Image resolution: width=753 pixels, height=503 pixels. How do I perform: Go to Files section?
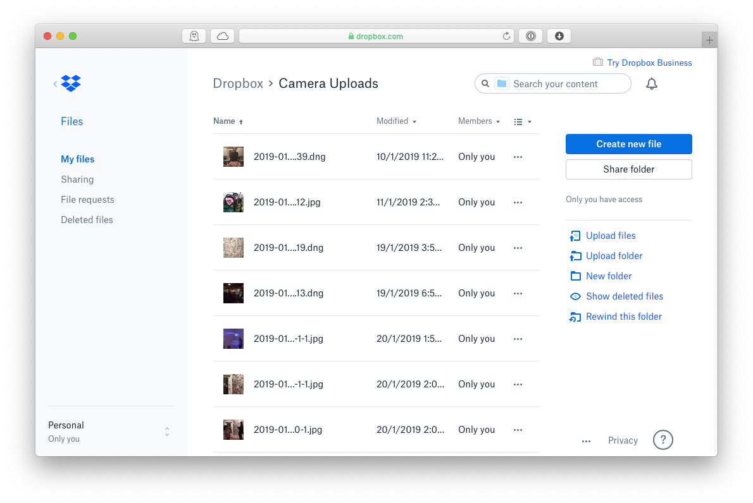pos(72,121)
